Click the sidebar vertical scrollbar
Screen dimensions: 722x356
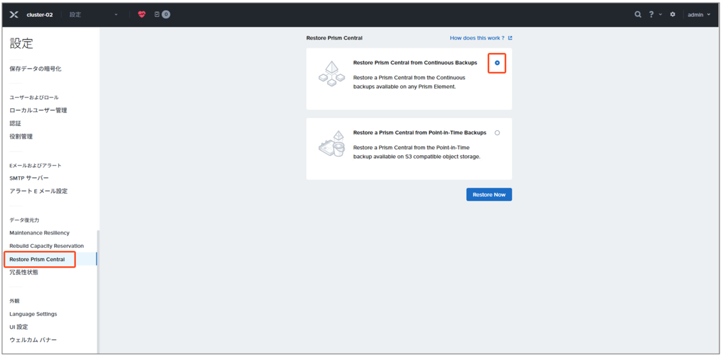(x=98, y=291)
